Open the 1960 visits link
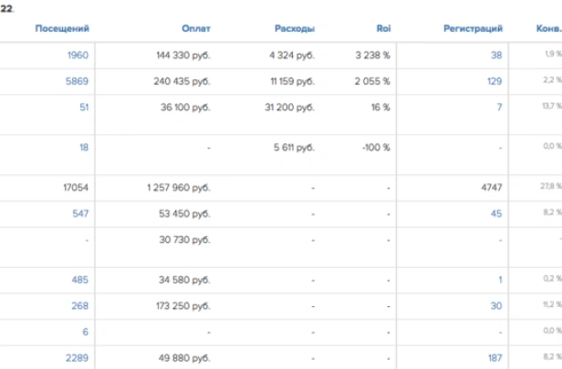562x369 pixels. tap(78, 55)
